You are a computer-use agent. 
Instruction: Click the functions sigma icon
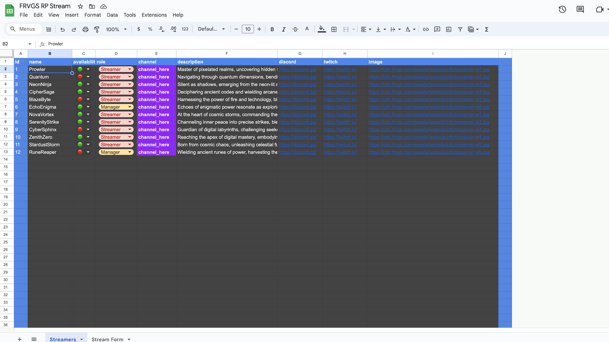click(x=487, y=29)
